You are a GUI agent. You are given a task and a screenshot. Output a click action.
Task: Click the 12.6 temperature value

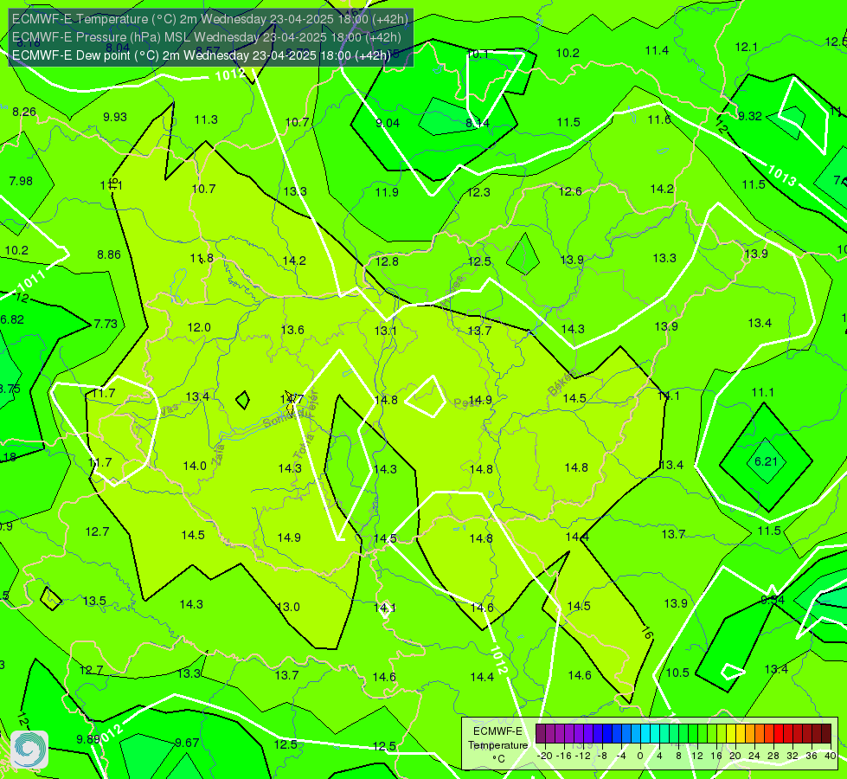click(x=570, y=191)
